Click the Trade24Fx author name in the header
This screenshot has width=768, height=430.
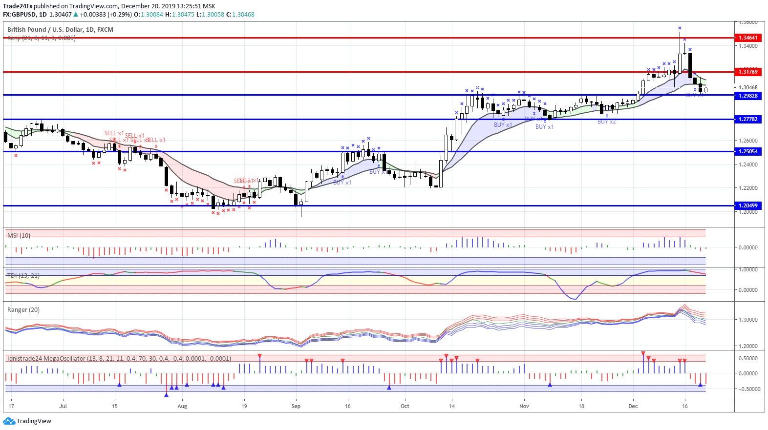pos(18,6)
